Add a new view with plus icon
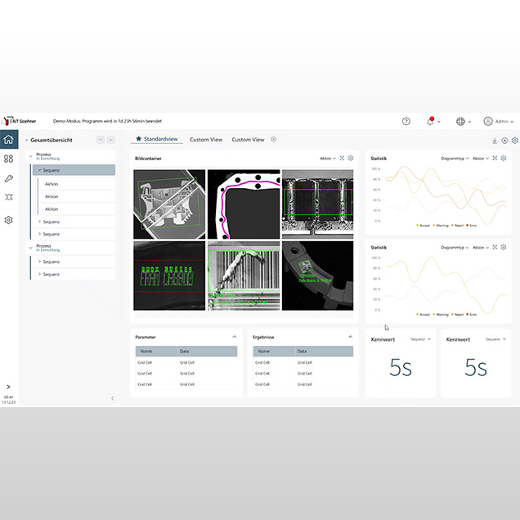Screen dimensions: 520x520 pos(274,140)
